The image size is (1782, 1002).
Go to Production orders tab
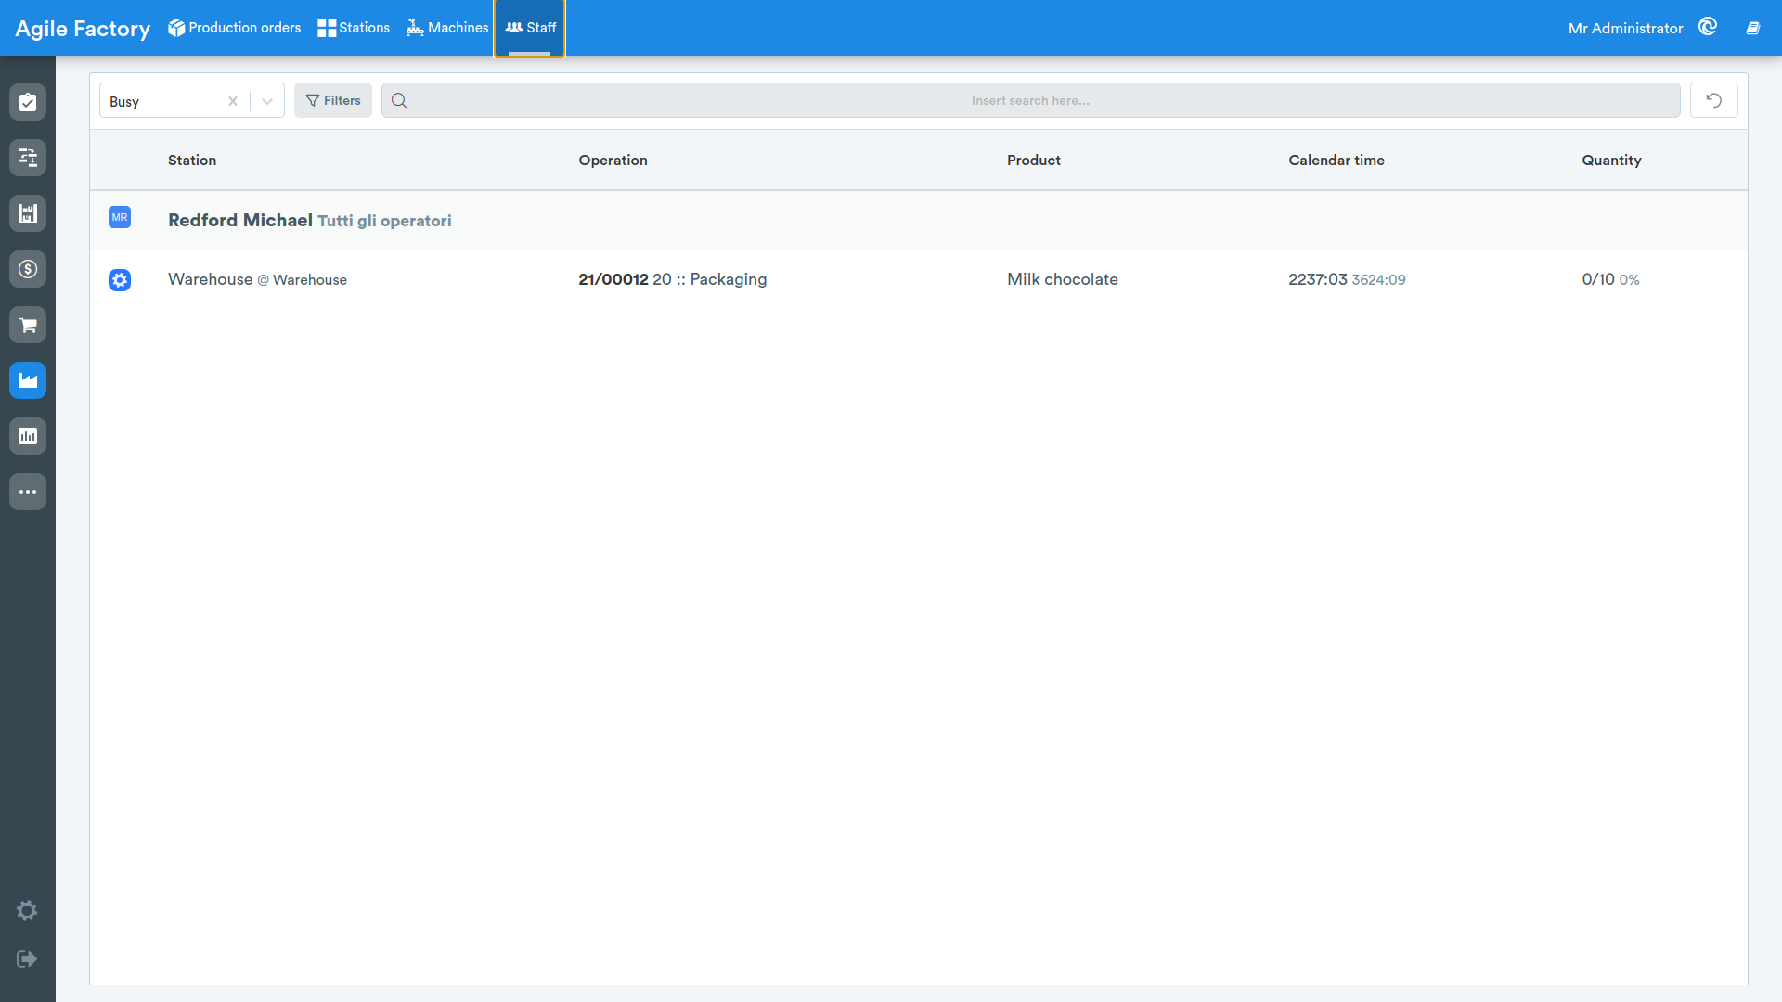(234, 28)
